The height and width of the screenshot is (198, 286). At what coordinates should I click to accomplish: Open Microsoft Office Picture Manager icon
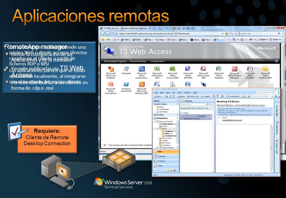click(x=234, y=72)
